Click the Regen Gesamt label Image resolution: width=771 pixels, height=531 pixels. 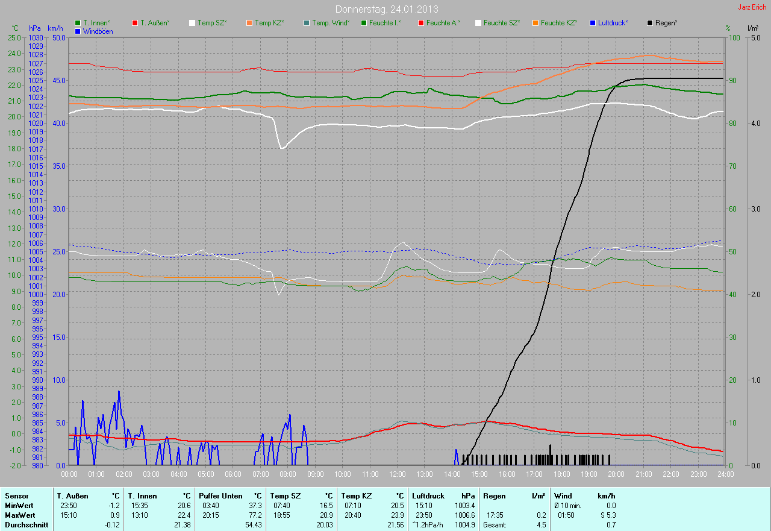pos(495,525)
